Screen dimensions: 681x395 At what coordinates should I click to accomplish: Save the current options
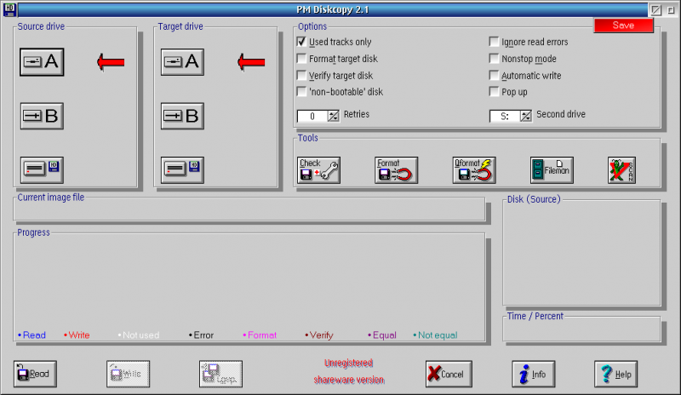[x=623, y=26]
